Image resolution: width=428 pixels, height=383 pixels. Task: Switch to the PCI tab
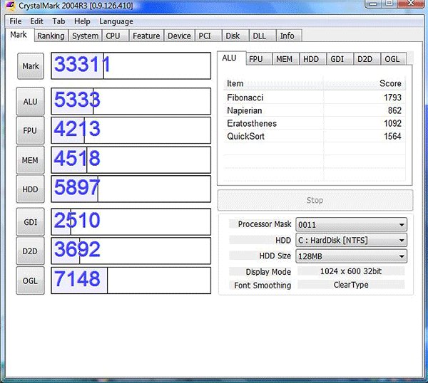(x=208, y=36)
